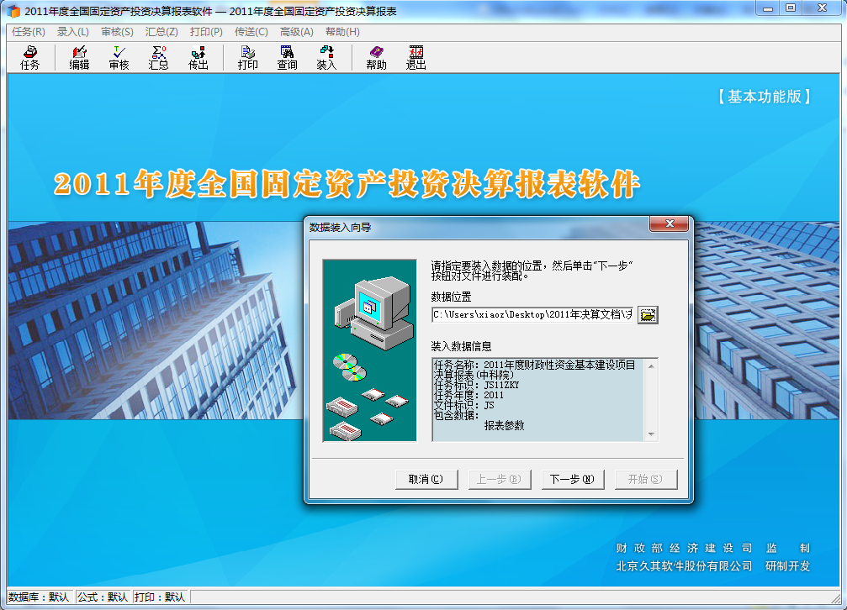This screenshot has width=847, height=610.
Task: Open the 查询 (Query) toolbar tool
Action: 287,57
